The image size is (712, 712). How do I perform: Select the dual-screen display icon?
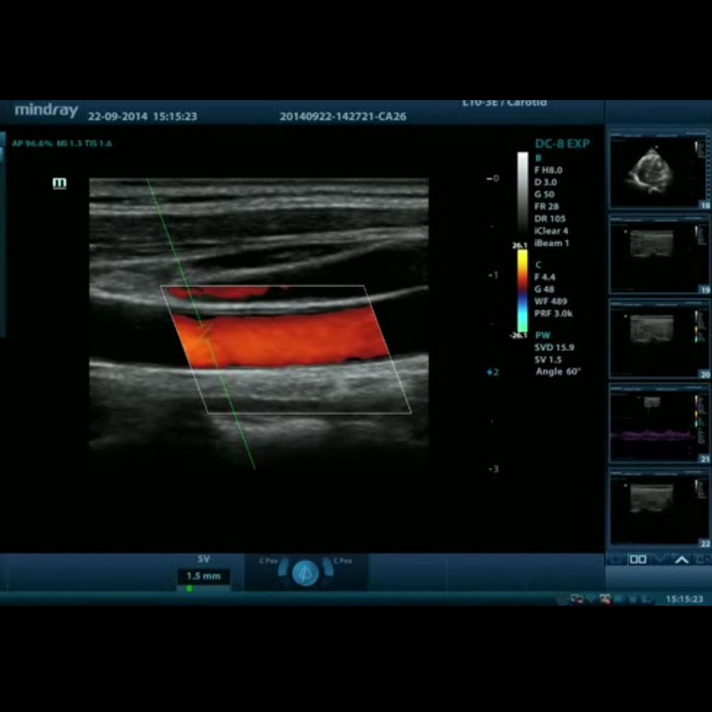(638, 560)
